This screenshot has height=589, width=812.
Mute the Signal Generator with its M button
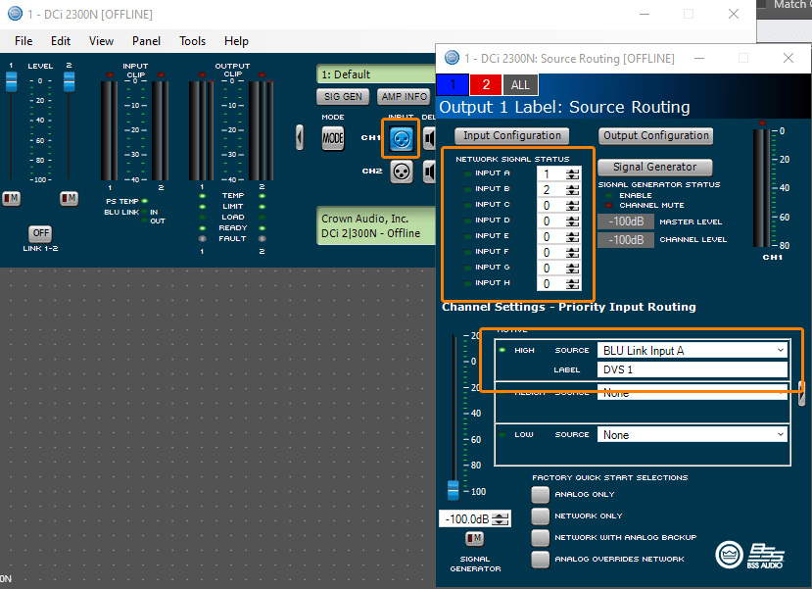(x=475, y=538)
